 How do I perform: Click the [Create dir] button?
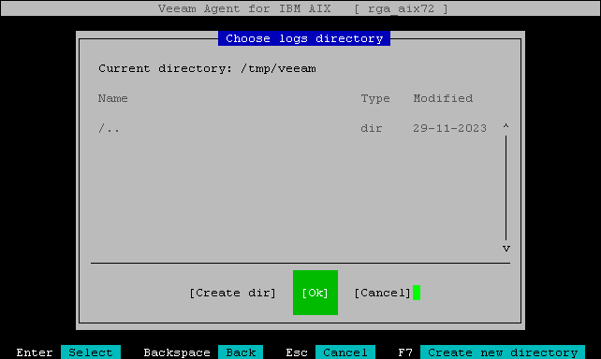(x=233, y=294)
